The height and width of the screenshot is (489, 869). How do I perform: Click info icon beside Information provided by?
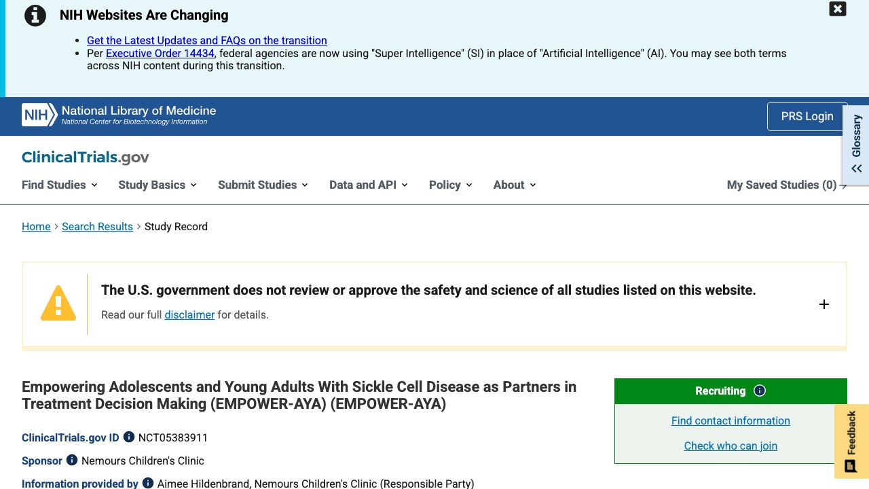pos(147,484)
